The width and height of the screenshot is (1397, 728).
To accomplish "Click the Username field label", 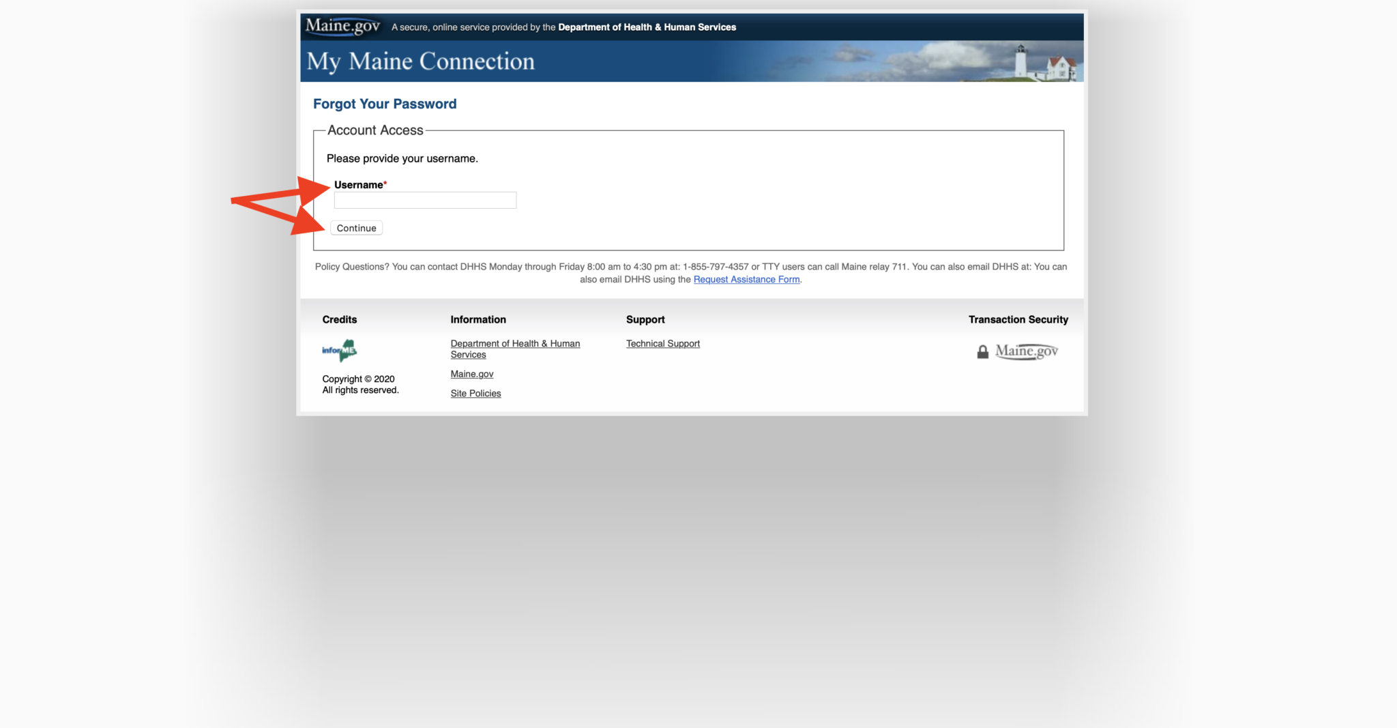I will coord(358,185).
